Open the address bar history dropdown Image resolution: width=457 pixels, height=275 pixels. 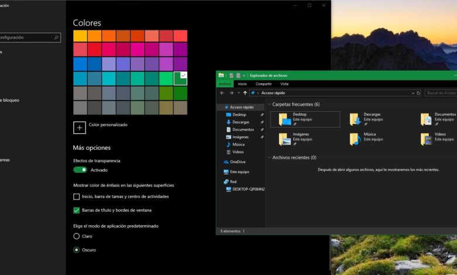[x=412, y=93]
